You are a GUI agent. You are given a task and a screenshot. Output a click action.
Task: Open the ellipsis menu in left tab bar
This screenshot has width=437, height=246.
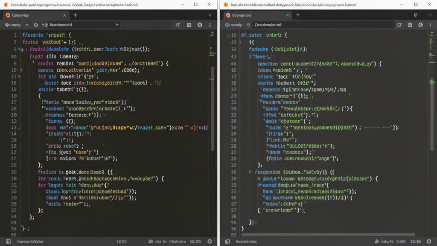pyautogui.click(x=210, y=15)
